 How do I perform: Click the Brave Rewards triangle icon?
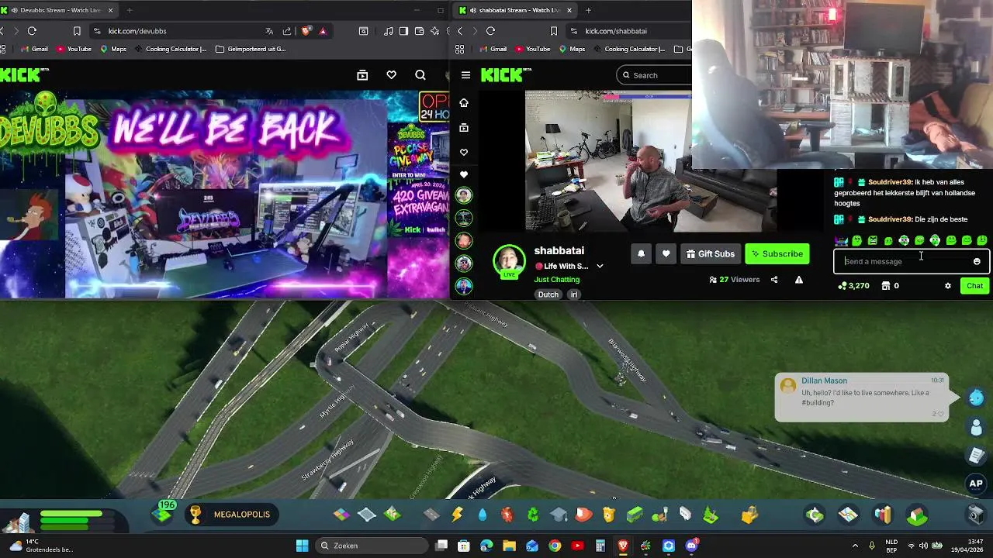(x=323, y=31)
